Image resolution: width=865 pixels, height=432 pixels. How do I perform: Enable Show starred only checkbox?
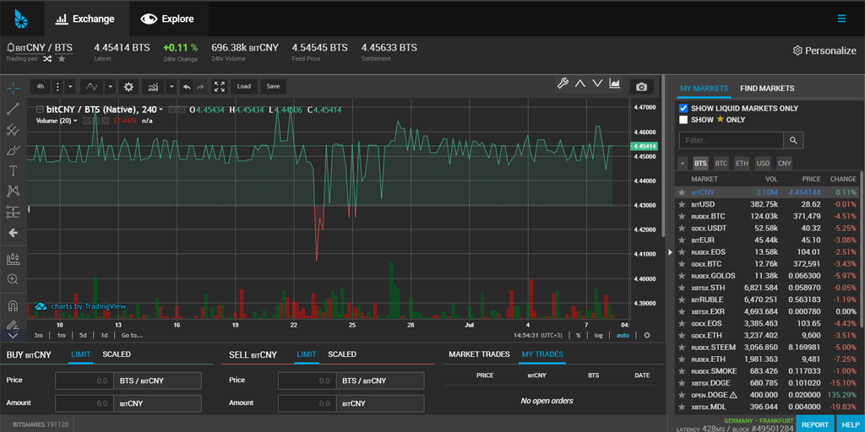pos(683,120)
